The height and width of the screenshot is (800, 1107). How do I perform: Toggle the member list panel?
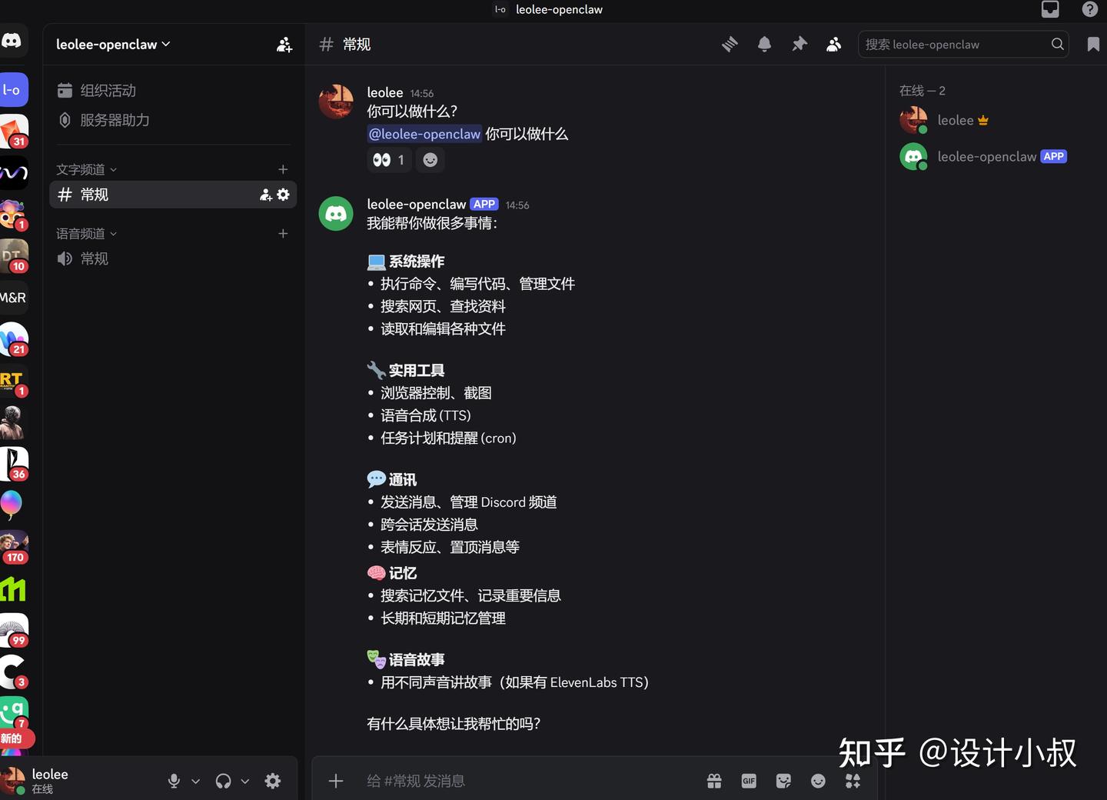(833, 45)
